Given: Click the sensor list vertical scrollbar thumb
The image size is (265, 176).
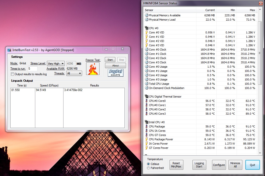Looking at the screenshot, I should (260, 53).
